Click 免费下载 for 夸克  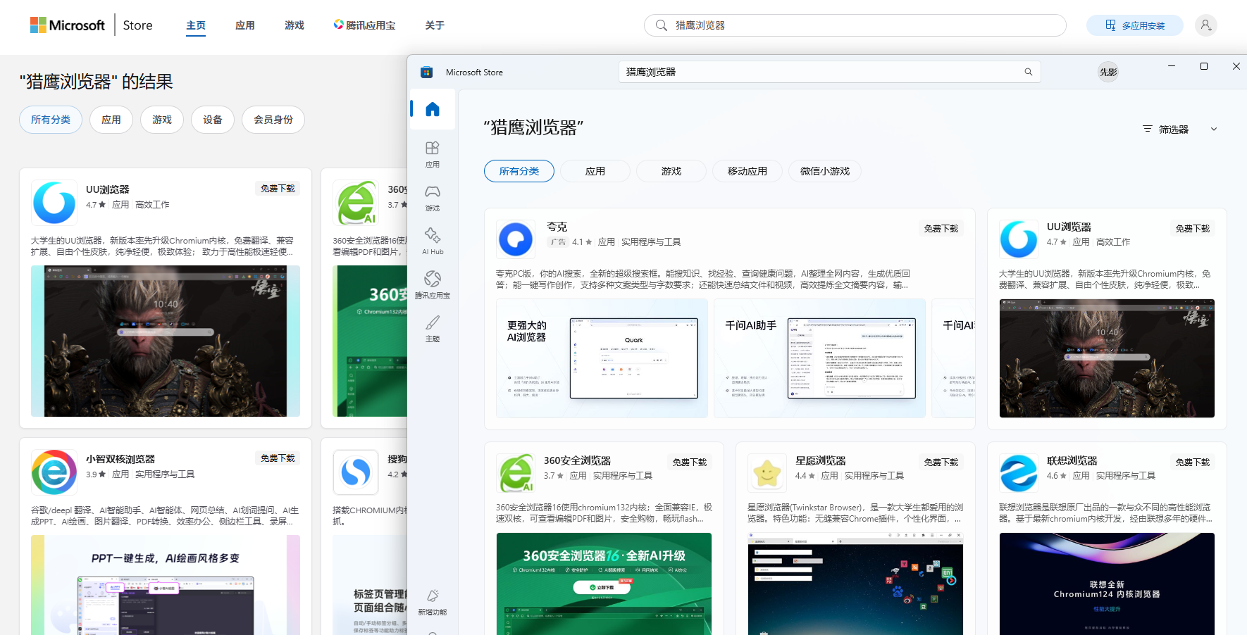point(941,228)
